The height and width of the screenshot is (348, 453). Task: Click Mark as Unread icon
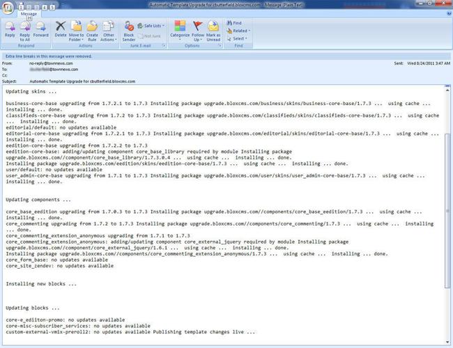213,31
